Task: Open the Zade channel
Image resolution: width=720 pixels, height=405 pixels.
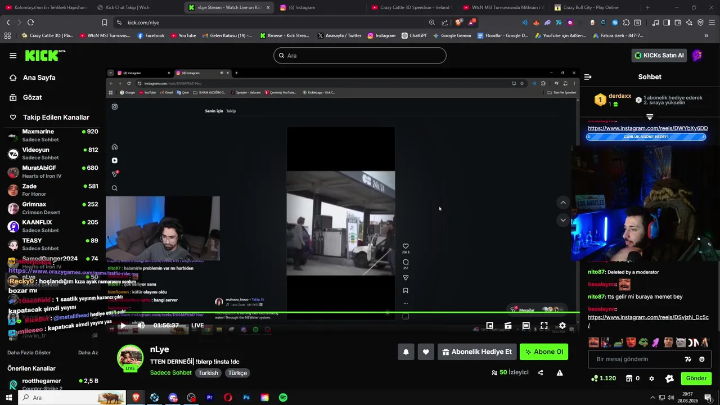Action: pos(53,190)
